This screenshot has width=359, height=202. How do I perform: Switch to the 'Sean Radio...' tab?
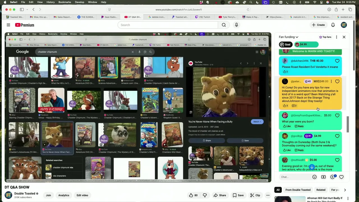(x=109, y=17)
